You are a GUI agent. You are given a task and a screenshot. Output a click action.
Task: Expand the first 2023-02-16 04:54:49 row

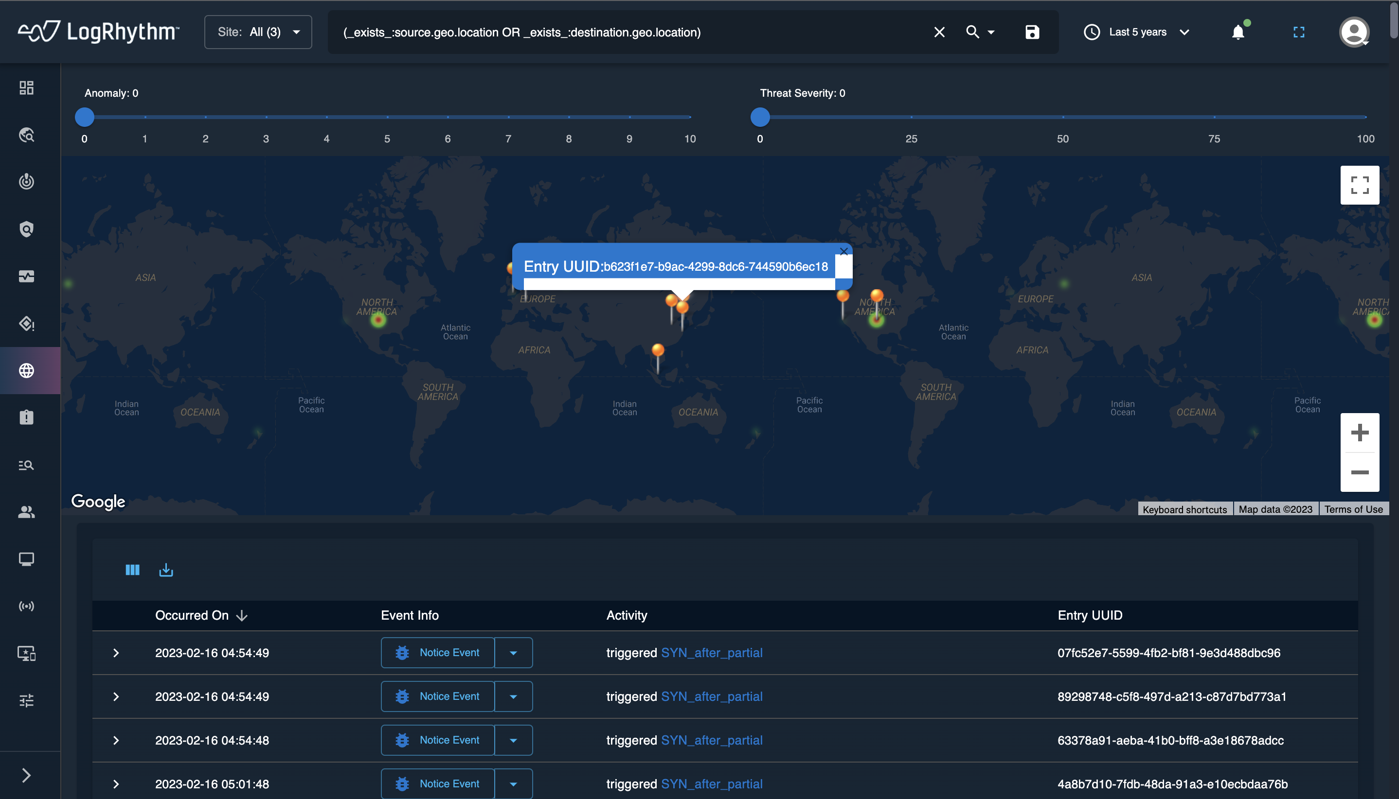click(x=116, y=653)
